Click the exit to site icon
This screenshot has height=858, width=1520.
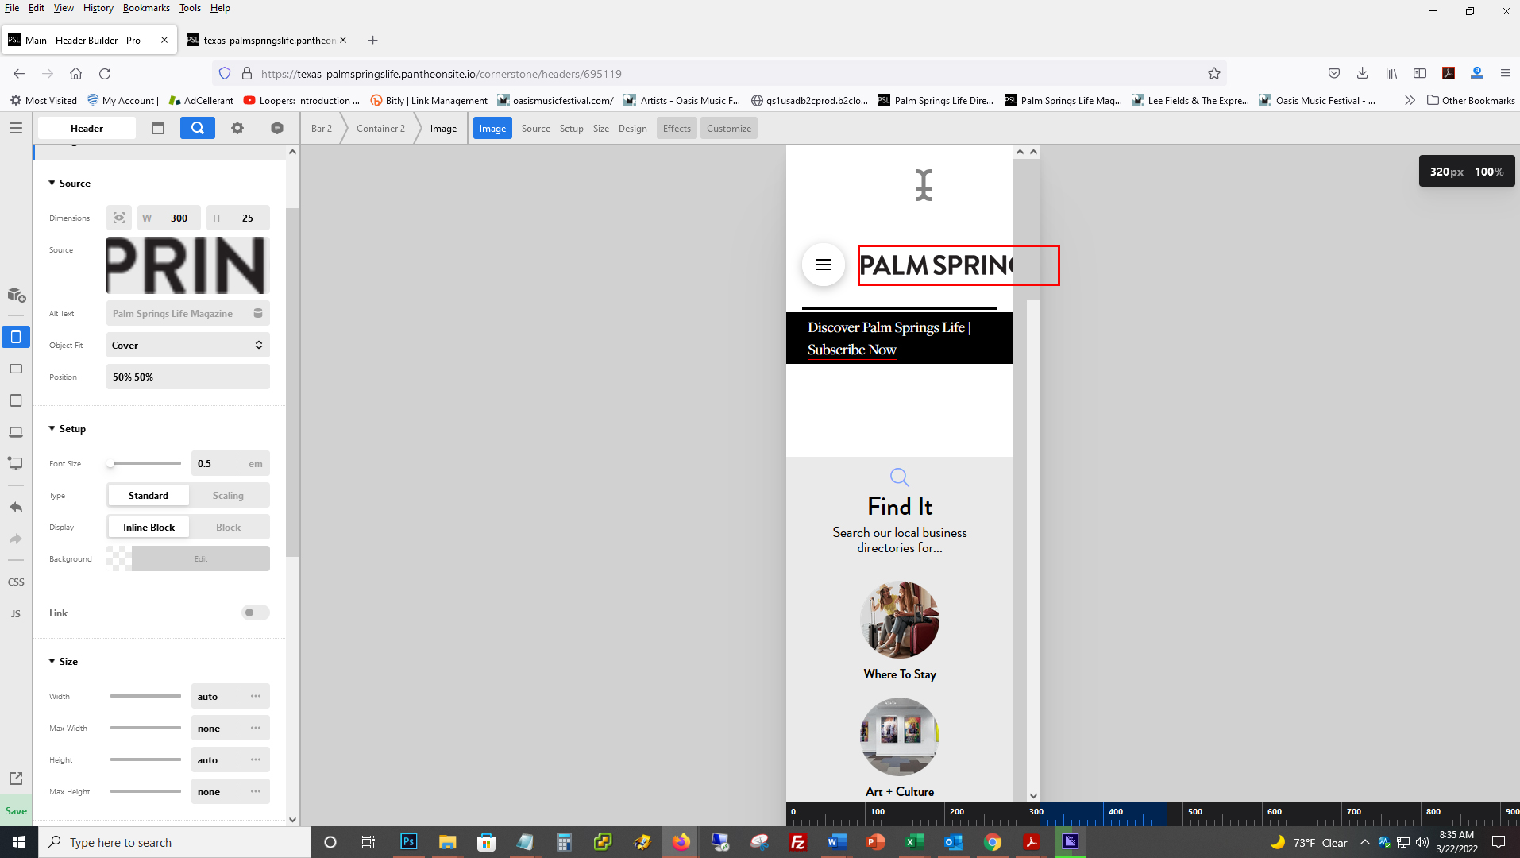[16, 779]
